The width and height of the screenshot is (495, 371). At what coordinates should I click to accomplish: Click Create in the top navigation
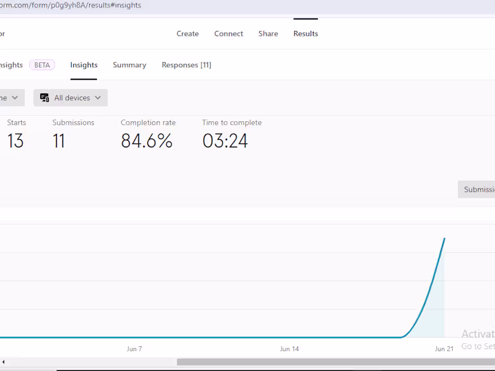[x=187, y=34]
